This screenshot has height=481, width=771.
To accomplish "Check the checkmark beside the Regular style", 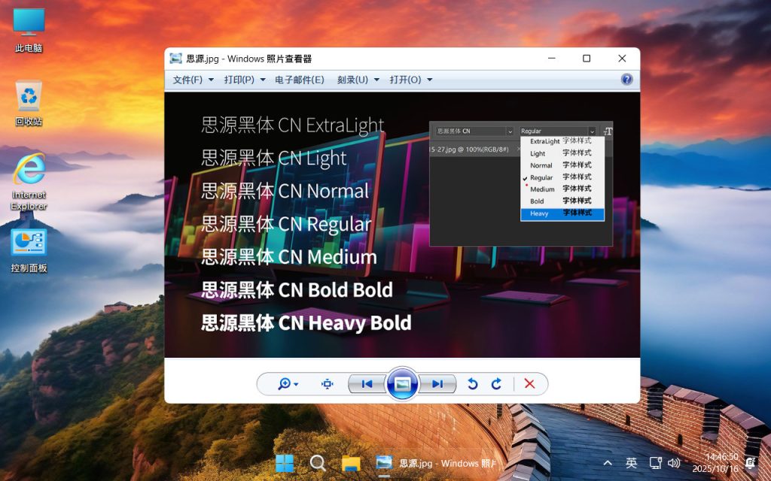I will click(x=526, y=177).
